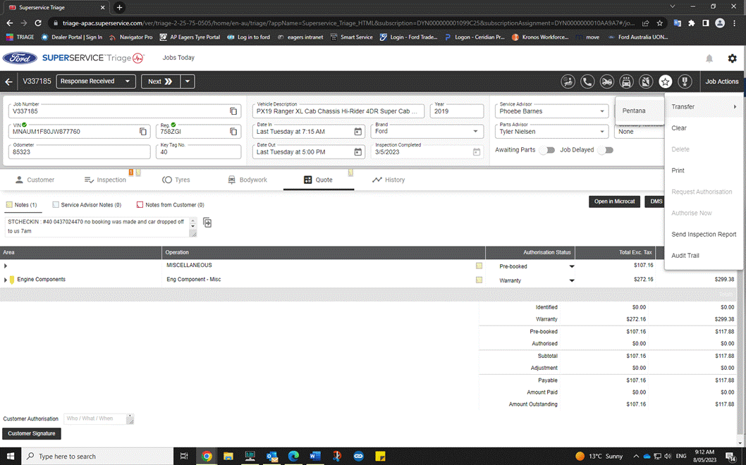Viewport: 746px width, 465px height.
Task: Open the Eng Component row note icon
Action: point(479,280)
